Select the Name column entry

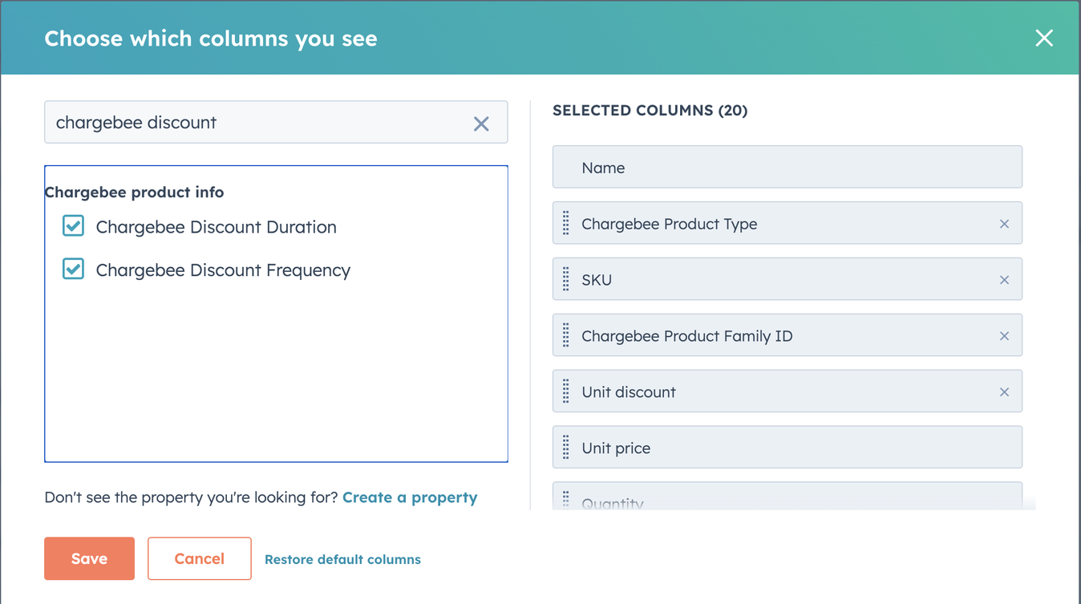pos(787,168)
